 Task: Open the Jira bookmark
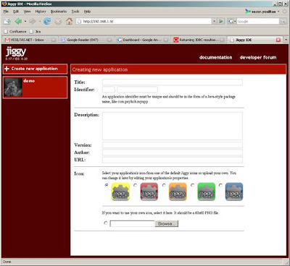click(36, 32)
